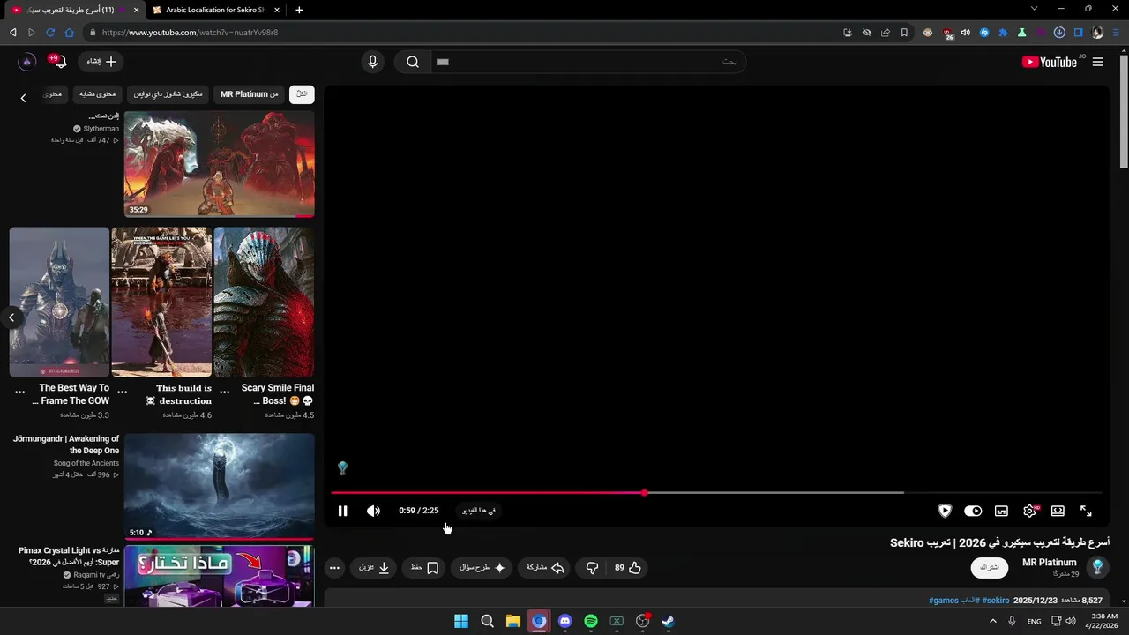Image resolution: width=1129 pixels, height=635 pixels.
Task: Open the browser extensions puzzle icon
Action: click(1003, 33)
